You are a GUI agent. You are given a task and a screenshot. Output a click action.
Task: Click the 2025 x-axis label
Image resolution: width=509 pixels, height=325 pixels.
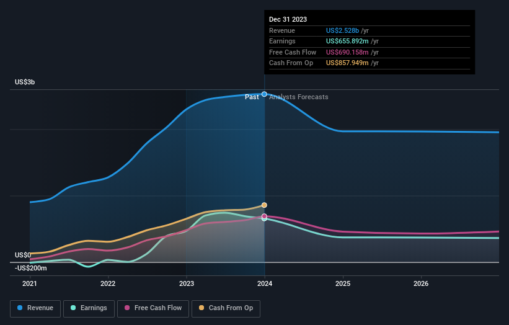(343, 284)
